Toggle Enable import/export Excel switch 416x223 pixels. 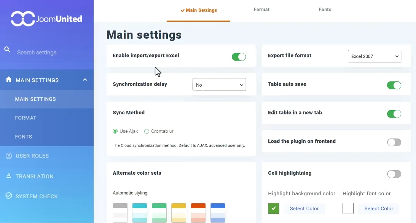(x=239, y=57)
